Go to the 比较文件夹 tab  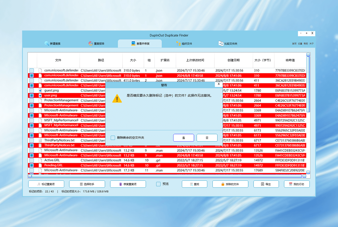(x=228, y=43)
